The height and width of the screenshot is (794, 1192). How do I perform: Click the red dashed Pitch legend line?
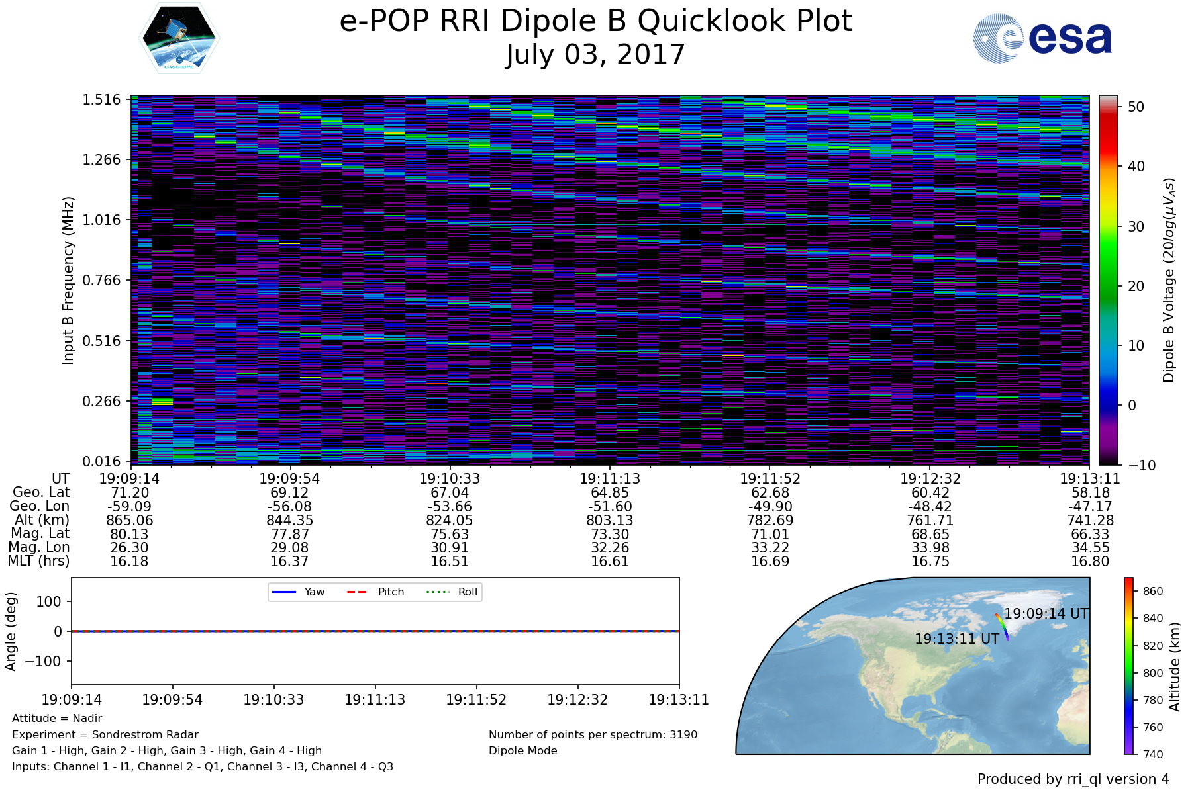tap(357, 592)
